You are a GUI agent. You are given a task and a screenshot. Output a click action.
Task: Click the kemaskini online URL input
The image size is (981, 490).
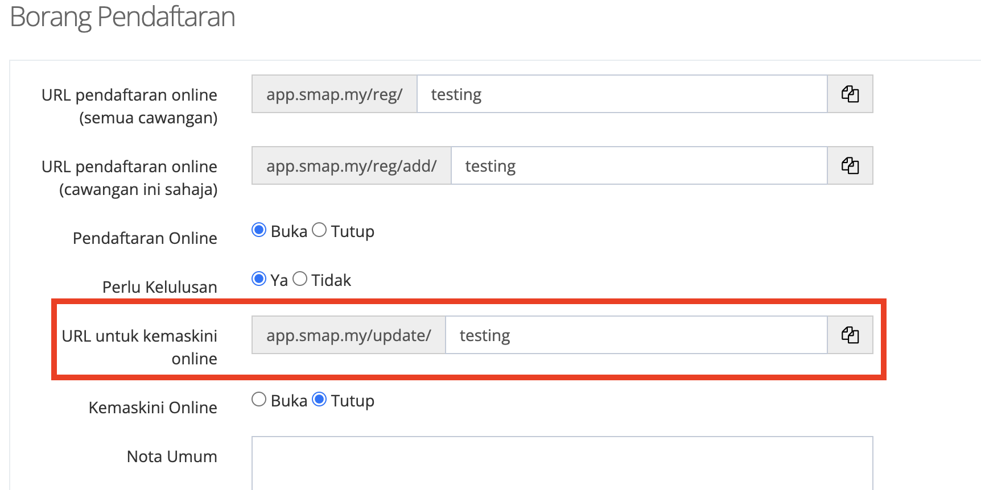point(636,335)
